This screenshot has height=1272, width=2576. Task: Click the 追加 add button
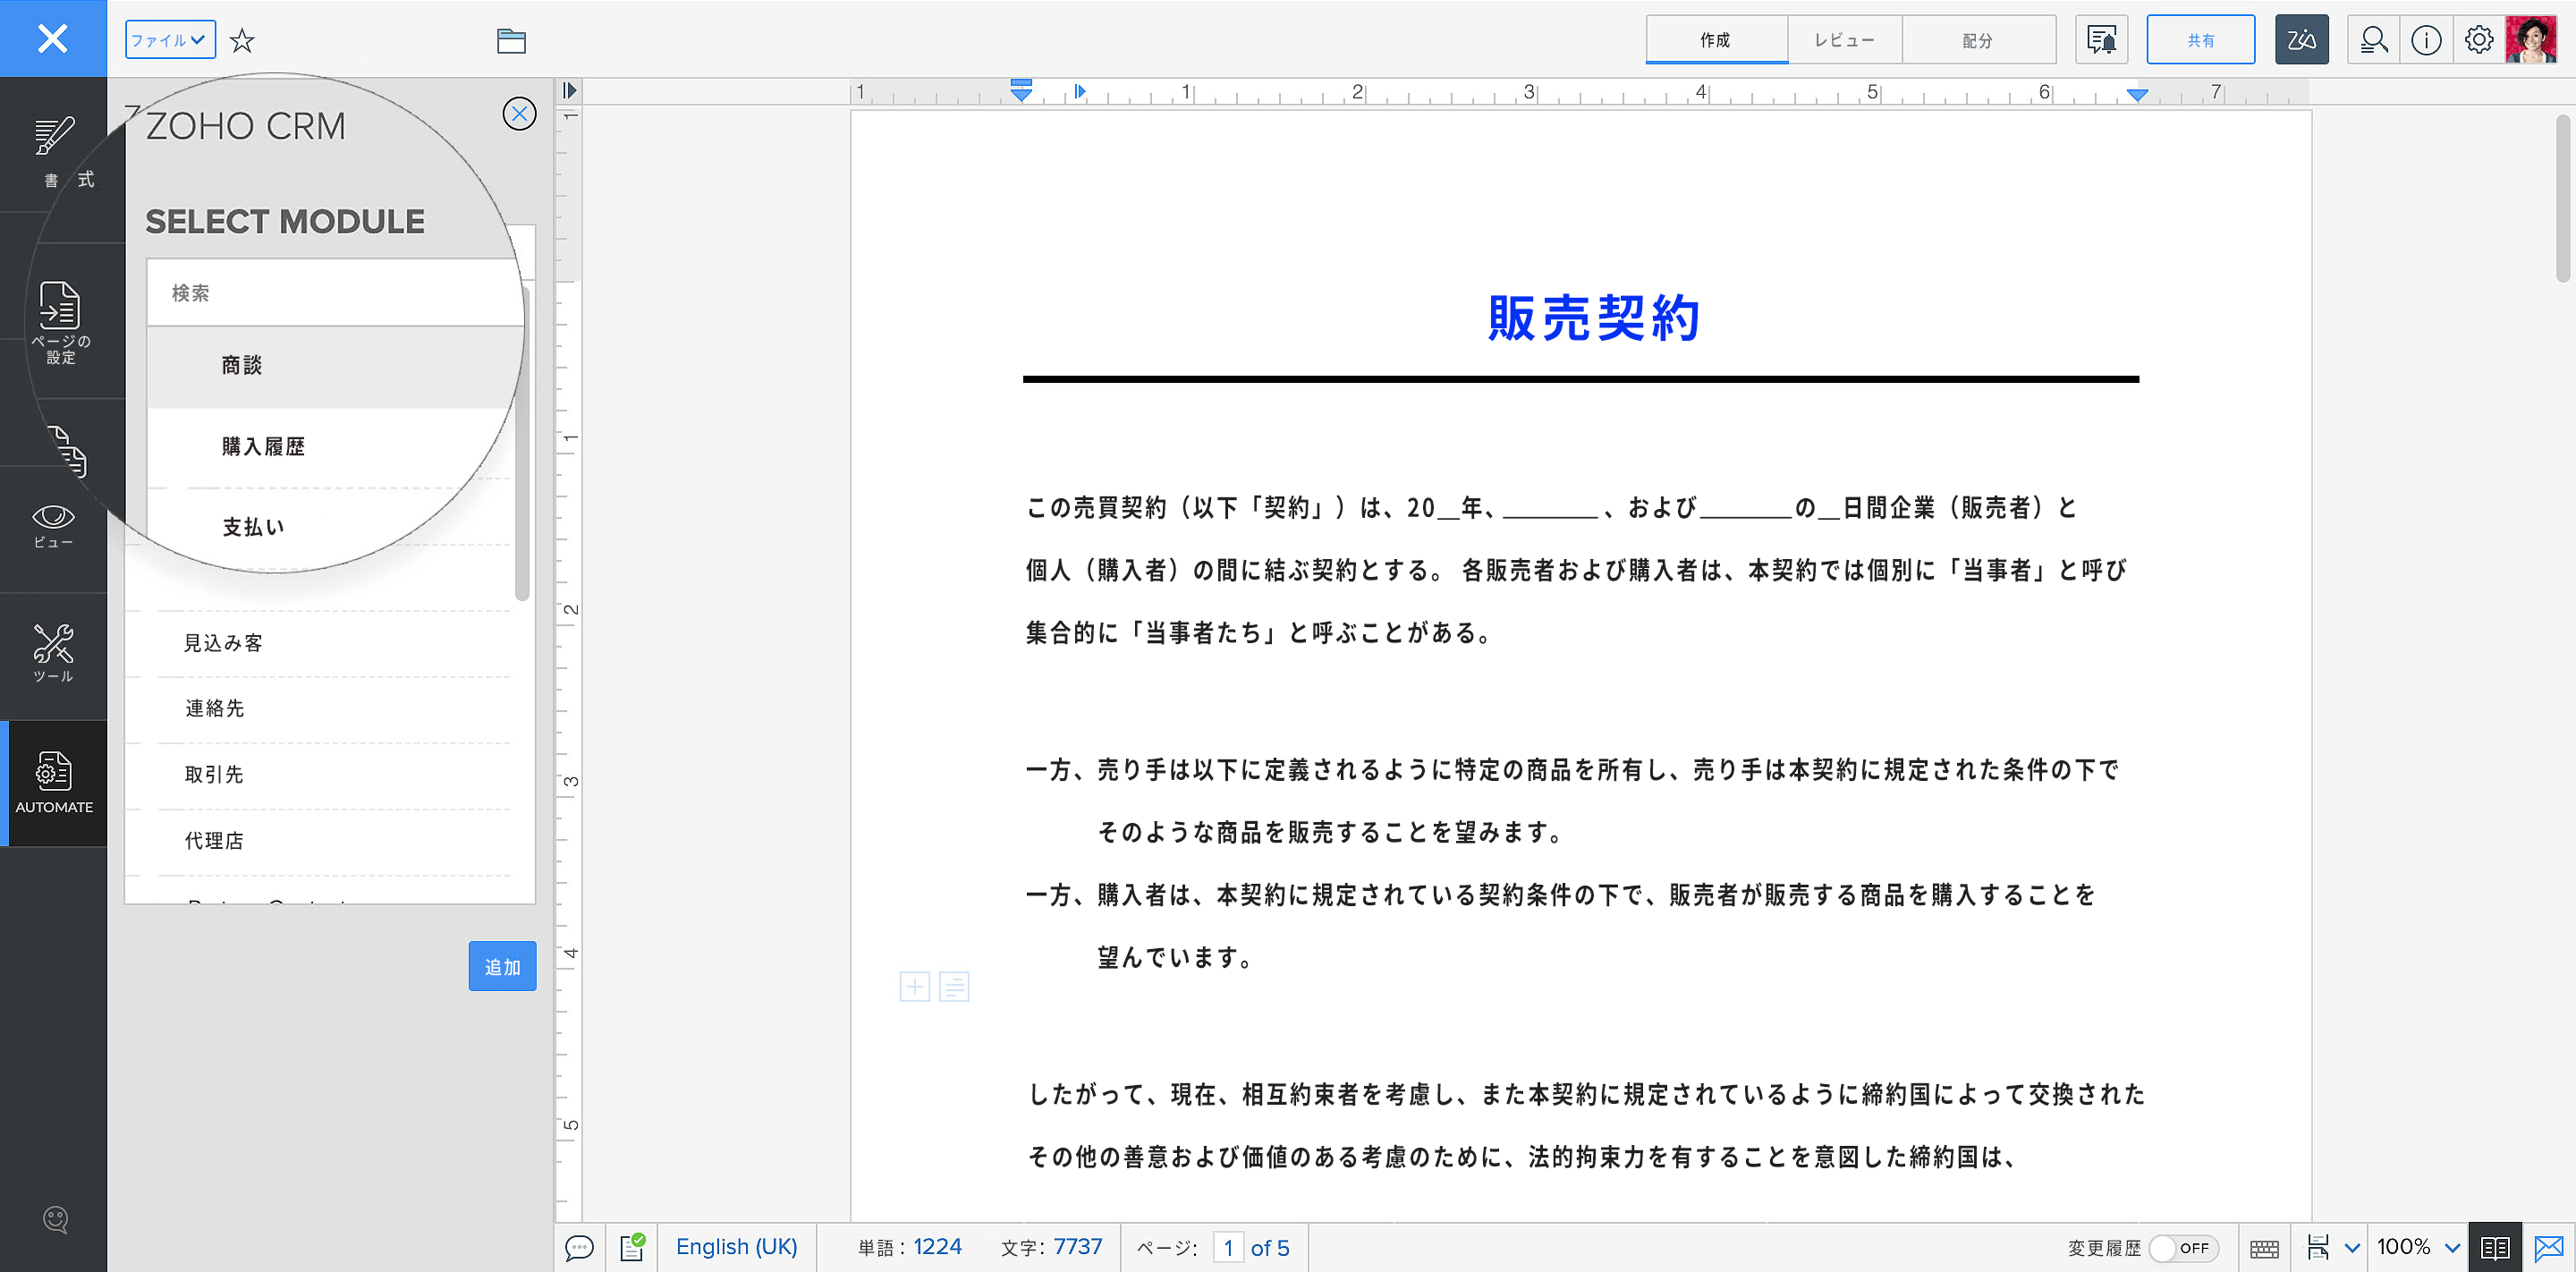click(x=502, y=966)
